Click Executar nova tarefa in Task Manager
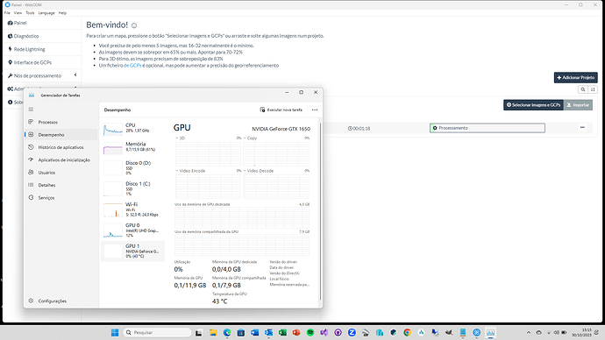 pyautogui.click(x=281, y=110)
